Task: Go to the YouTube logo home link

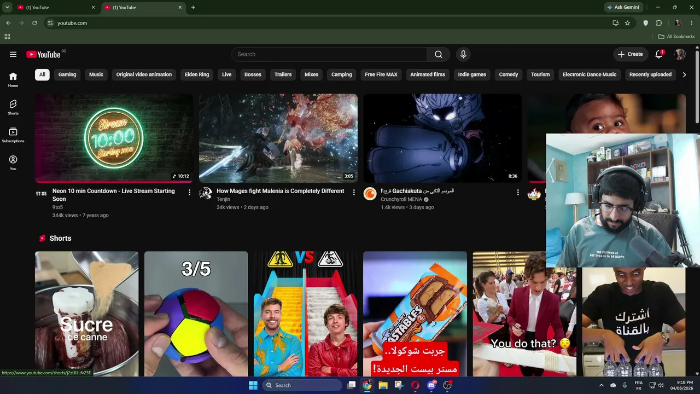Action: 44,54
